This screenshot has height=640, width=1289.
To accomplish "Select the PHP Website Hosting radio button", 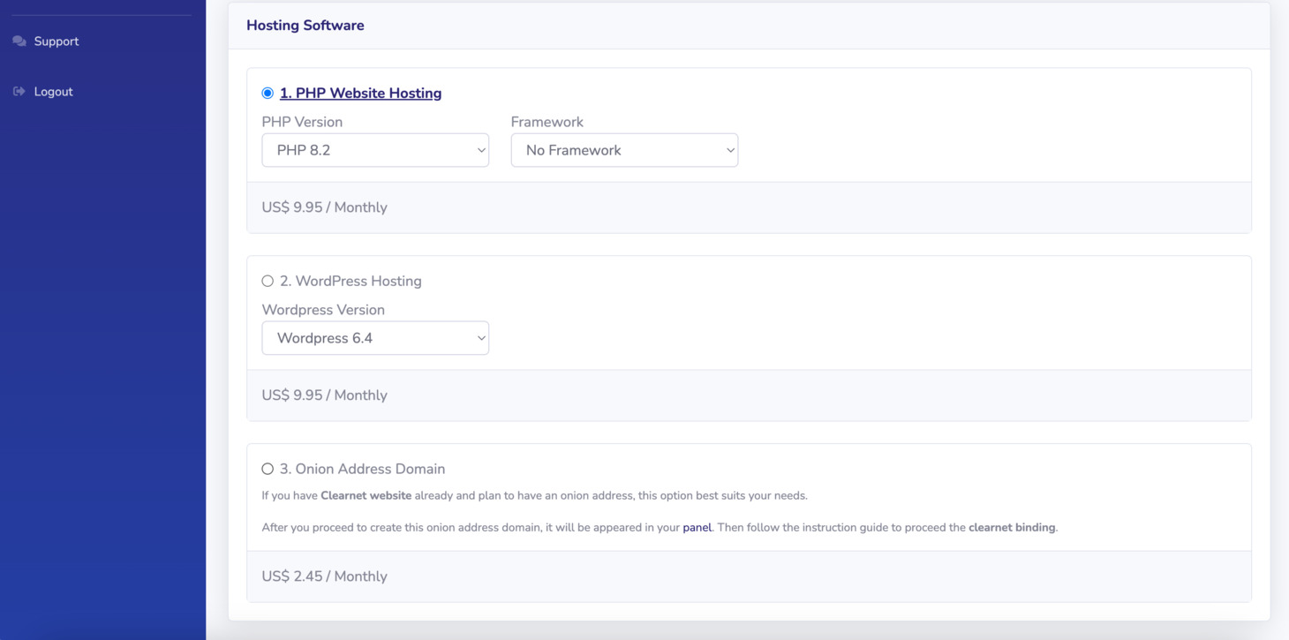I will (268, 93).
